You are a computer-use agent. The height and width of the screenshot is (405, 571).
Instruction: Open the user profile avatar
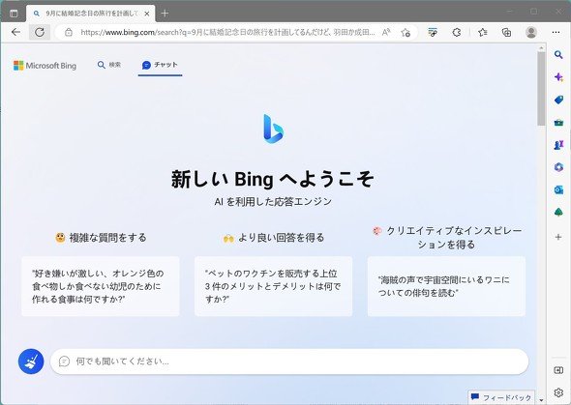531,32
